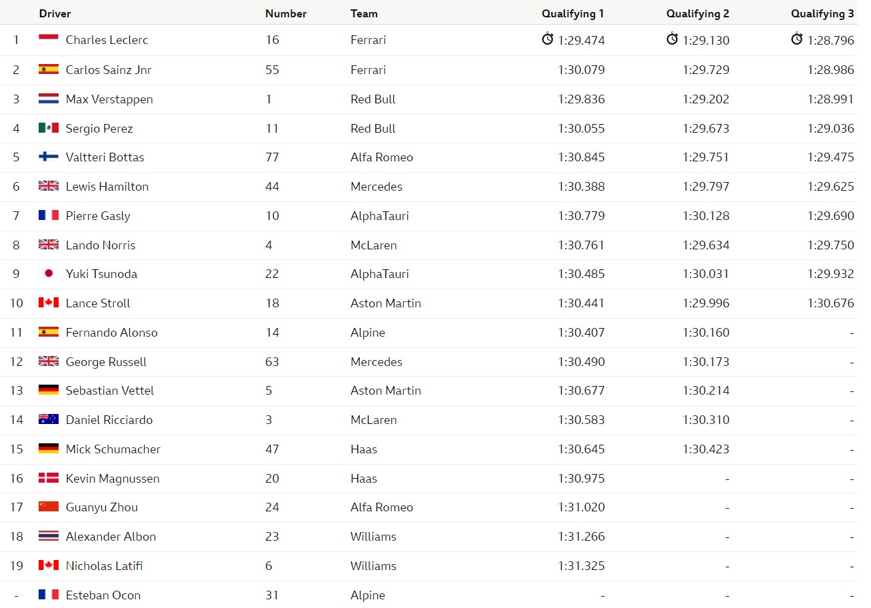Click the Qualifying 3 column header

pyautogui.click(x=822, y=13)
